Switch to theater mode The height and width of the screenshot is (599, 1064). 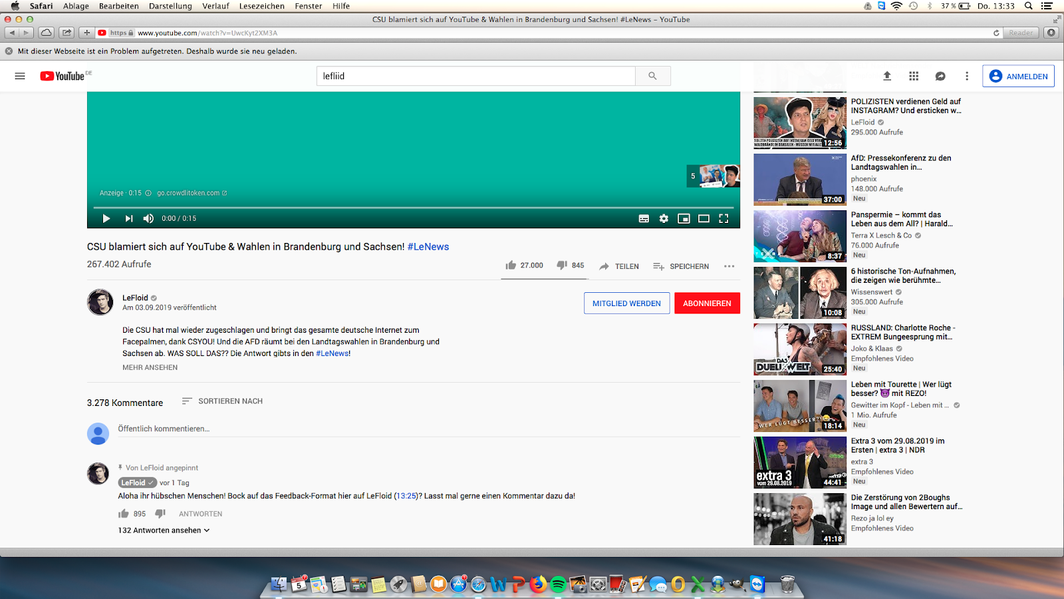(704, 218)
